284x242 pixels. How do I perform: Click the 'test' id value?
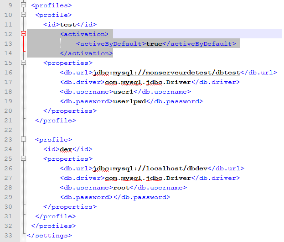(x=68, y=25)
